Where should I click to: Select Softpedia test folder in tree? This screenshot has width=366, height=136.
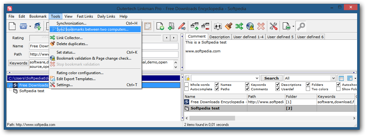click(32, 91)
